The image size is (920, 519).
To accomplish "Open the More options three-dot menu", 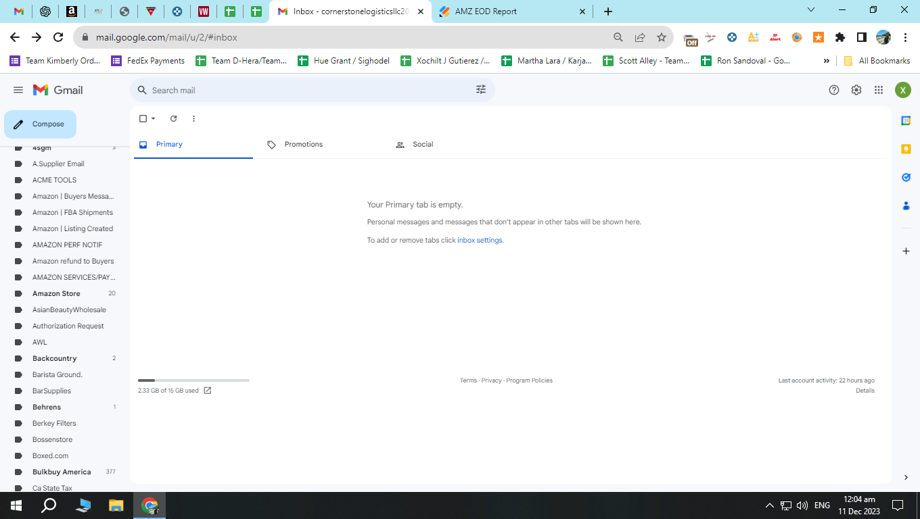I will tap(193, 118).
